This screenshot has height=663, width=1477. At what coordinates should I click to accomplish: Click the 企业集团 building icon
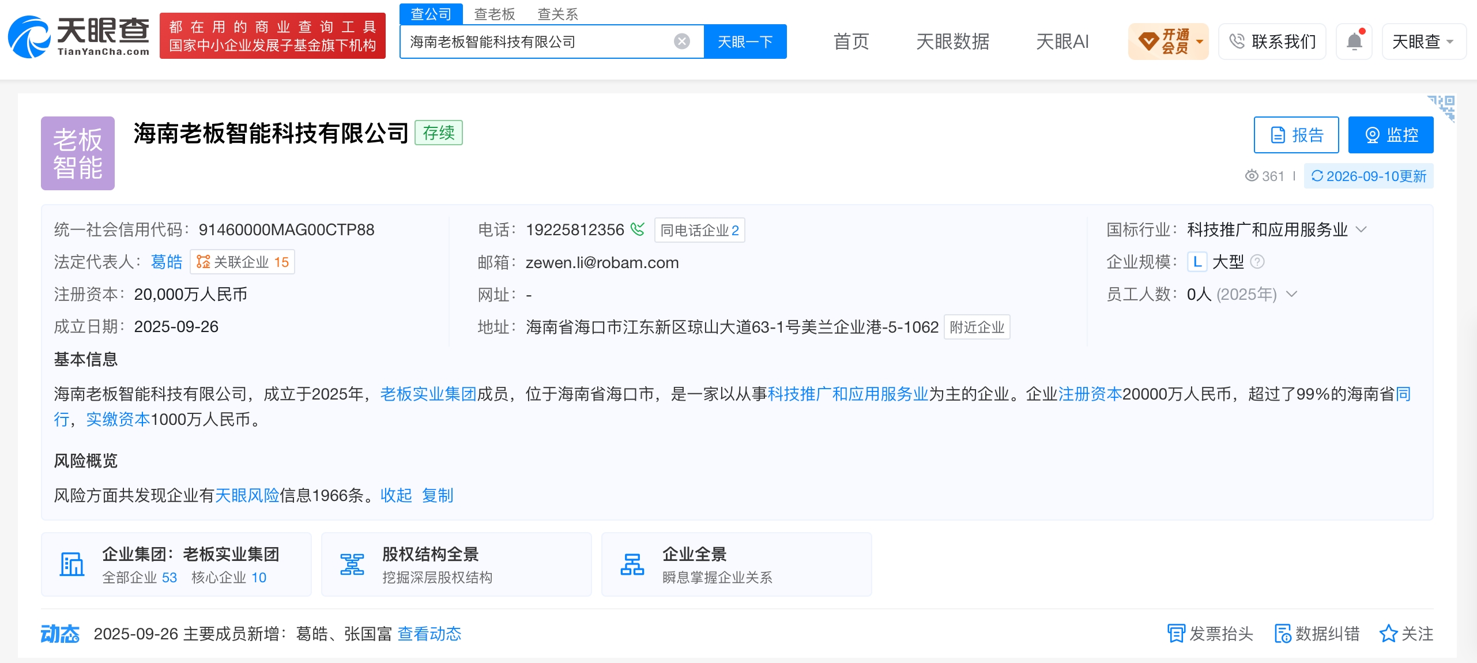pos(72,564)
